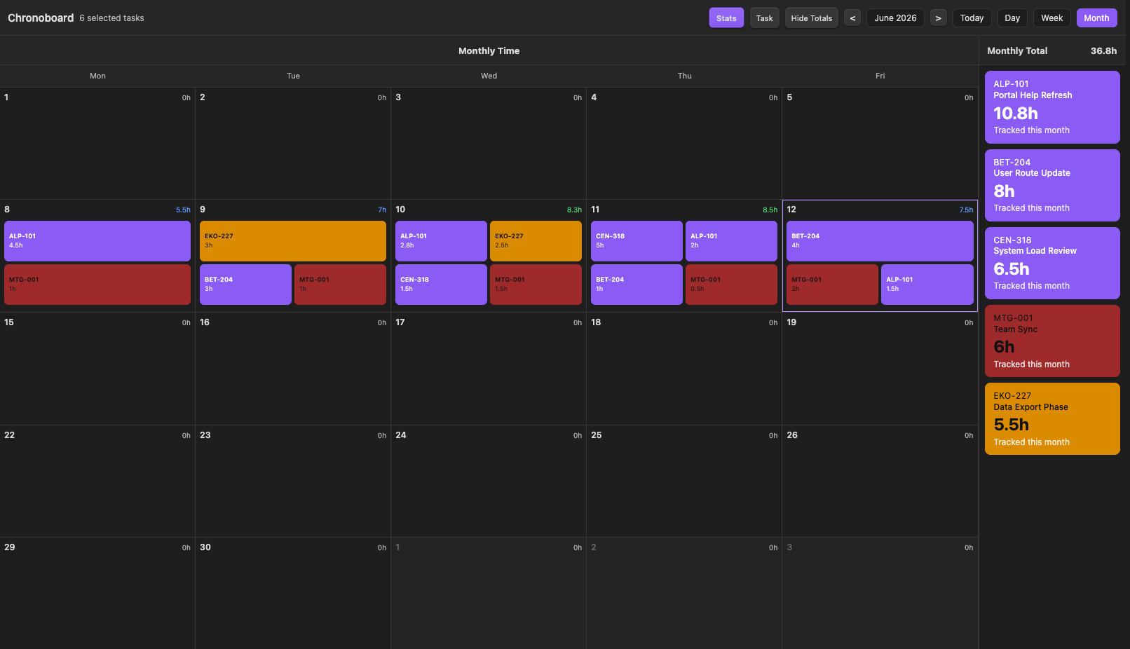This screenshot has width=1130, height=649.
Task: Select day 26 date number
Action: (792, 435)
